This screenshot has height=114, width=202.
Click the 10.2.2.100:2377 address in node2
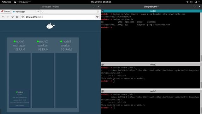point(117,76)
